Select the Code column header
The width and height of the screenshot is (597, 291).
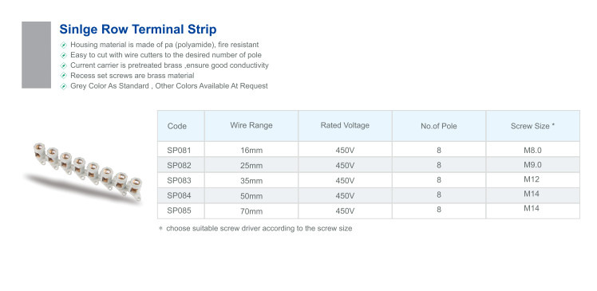point(181,126)
